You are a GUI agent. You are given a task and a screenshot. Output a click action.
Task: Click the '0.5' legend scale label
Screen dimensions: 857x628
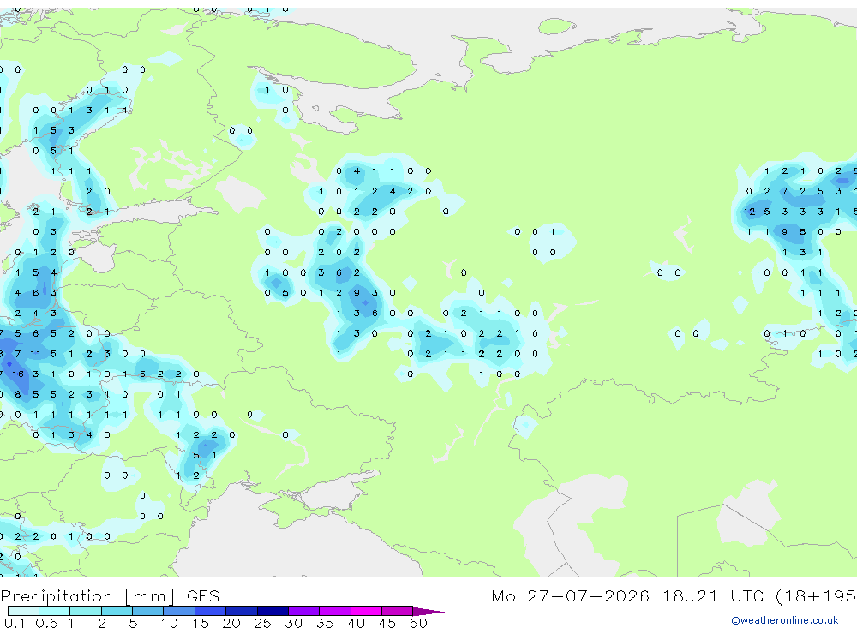click(x=46, y=623)
